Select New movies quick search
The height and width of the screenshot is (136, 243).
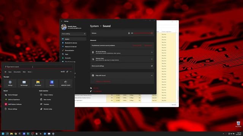[x=46, y=100]
